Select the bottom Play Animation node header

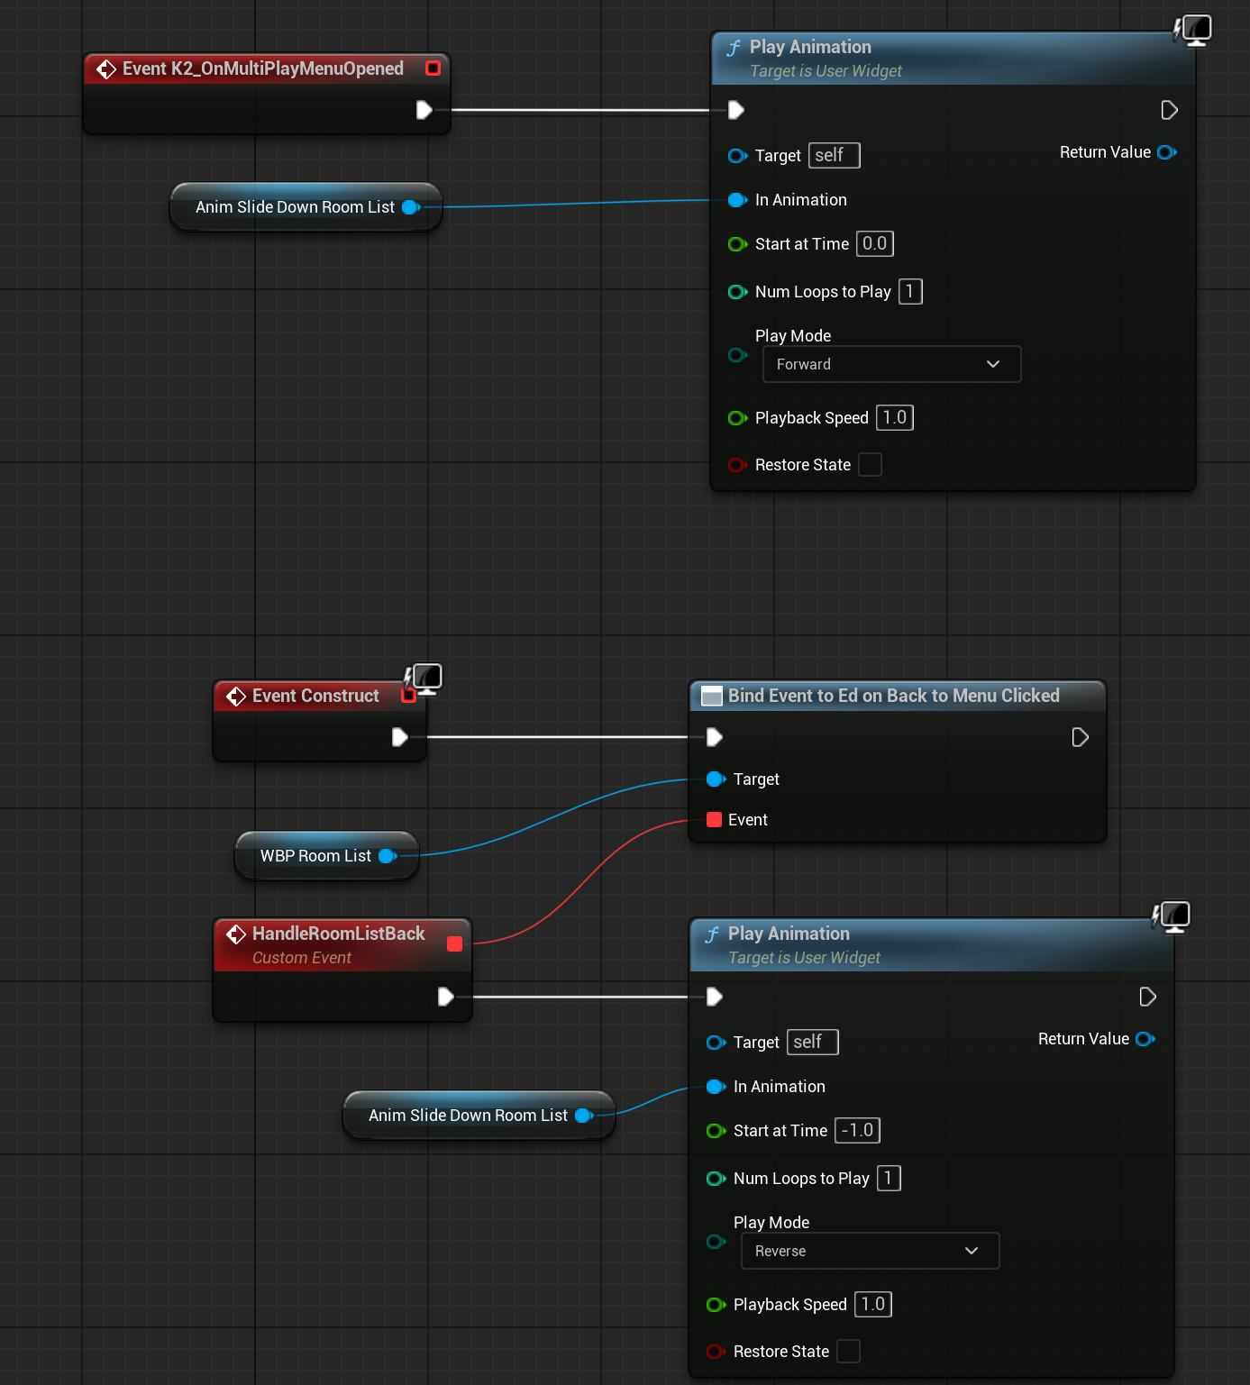(931, 945)
